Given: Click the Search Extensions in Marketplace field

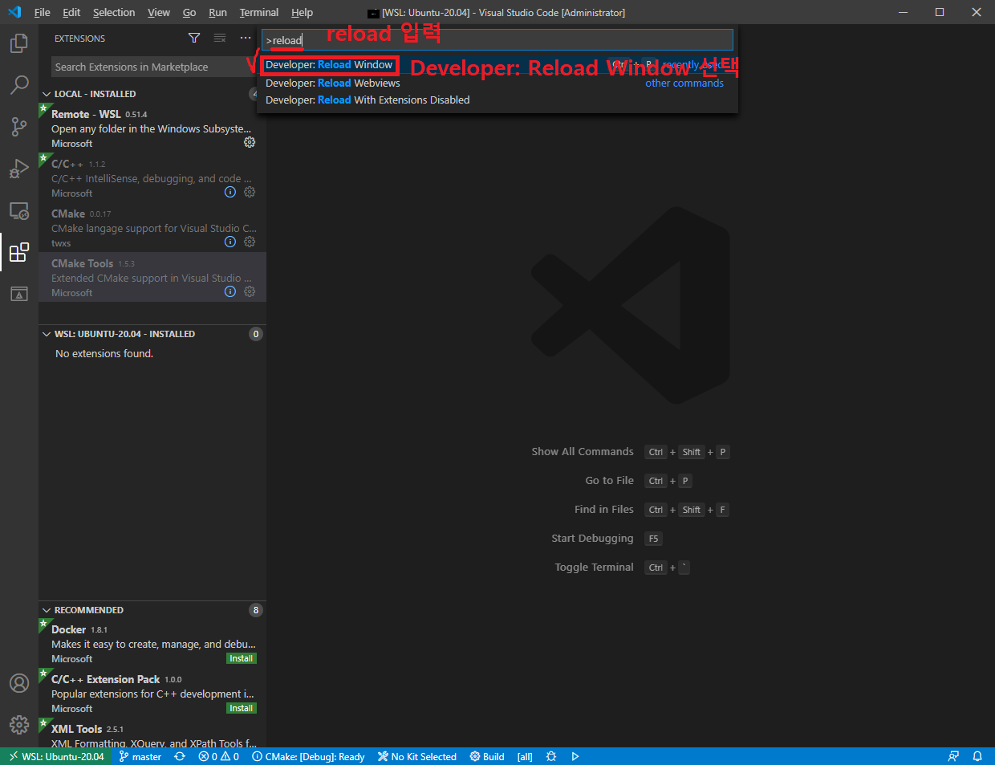Looking at the screenshot, I should (148, 67).
